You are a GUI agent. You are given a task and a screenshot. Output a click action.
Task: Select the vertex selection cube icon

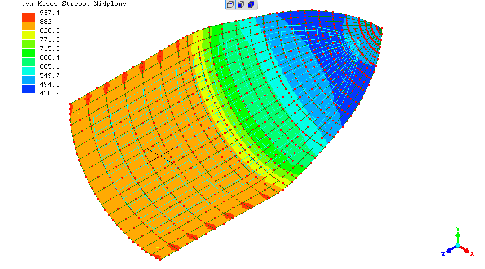coord(230,5)
